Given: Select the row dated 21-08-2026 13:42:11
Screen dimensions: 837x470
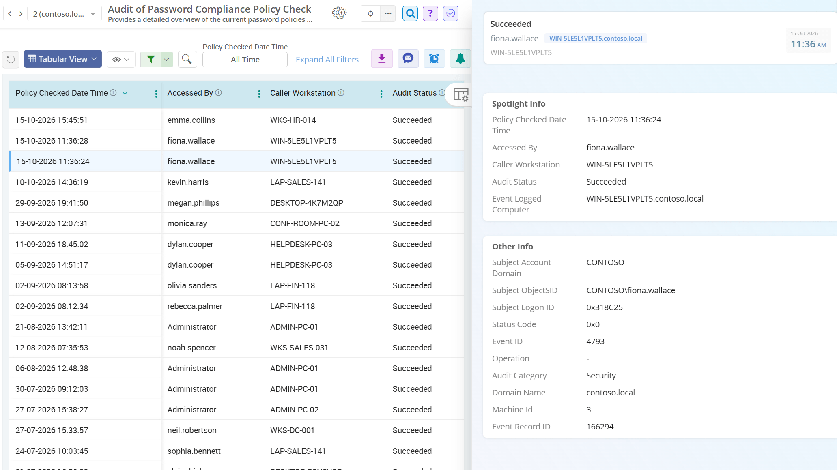Looking at the screenshot, I should pyautogui.click(x=237, y=327).
